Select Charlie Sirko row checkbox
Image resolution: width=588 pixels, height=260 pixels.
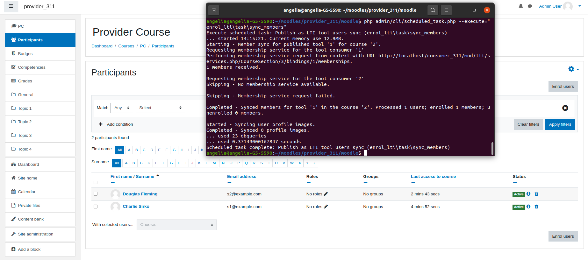[x=96, y=207]
